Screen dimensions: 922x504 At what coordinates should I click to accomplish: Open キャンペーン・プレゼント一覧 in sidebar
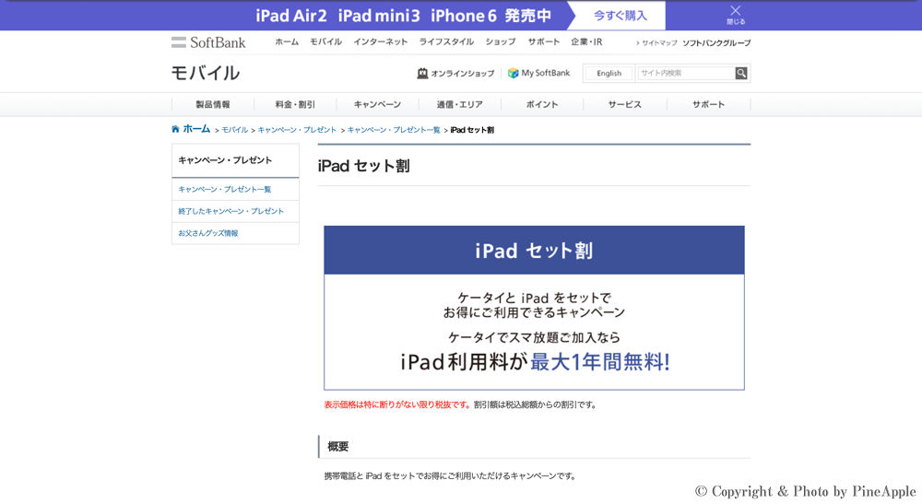[x=225, y=190]
